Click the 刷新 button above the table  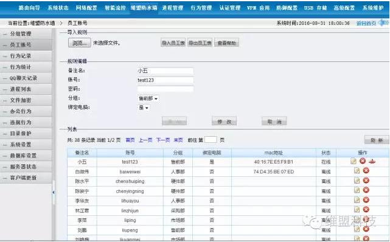point(377,140)
